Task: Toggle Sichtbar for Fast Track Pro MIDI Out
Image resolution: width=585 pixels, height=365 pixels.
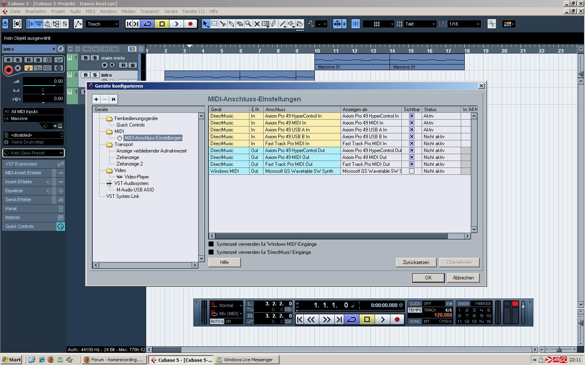Action: click(x=412, y=164)
